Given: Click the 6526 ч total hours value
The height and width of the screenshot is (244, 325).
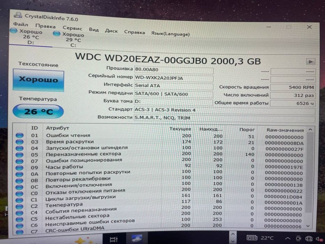Looking at the screenshot, I should [x=293, y=103].
